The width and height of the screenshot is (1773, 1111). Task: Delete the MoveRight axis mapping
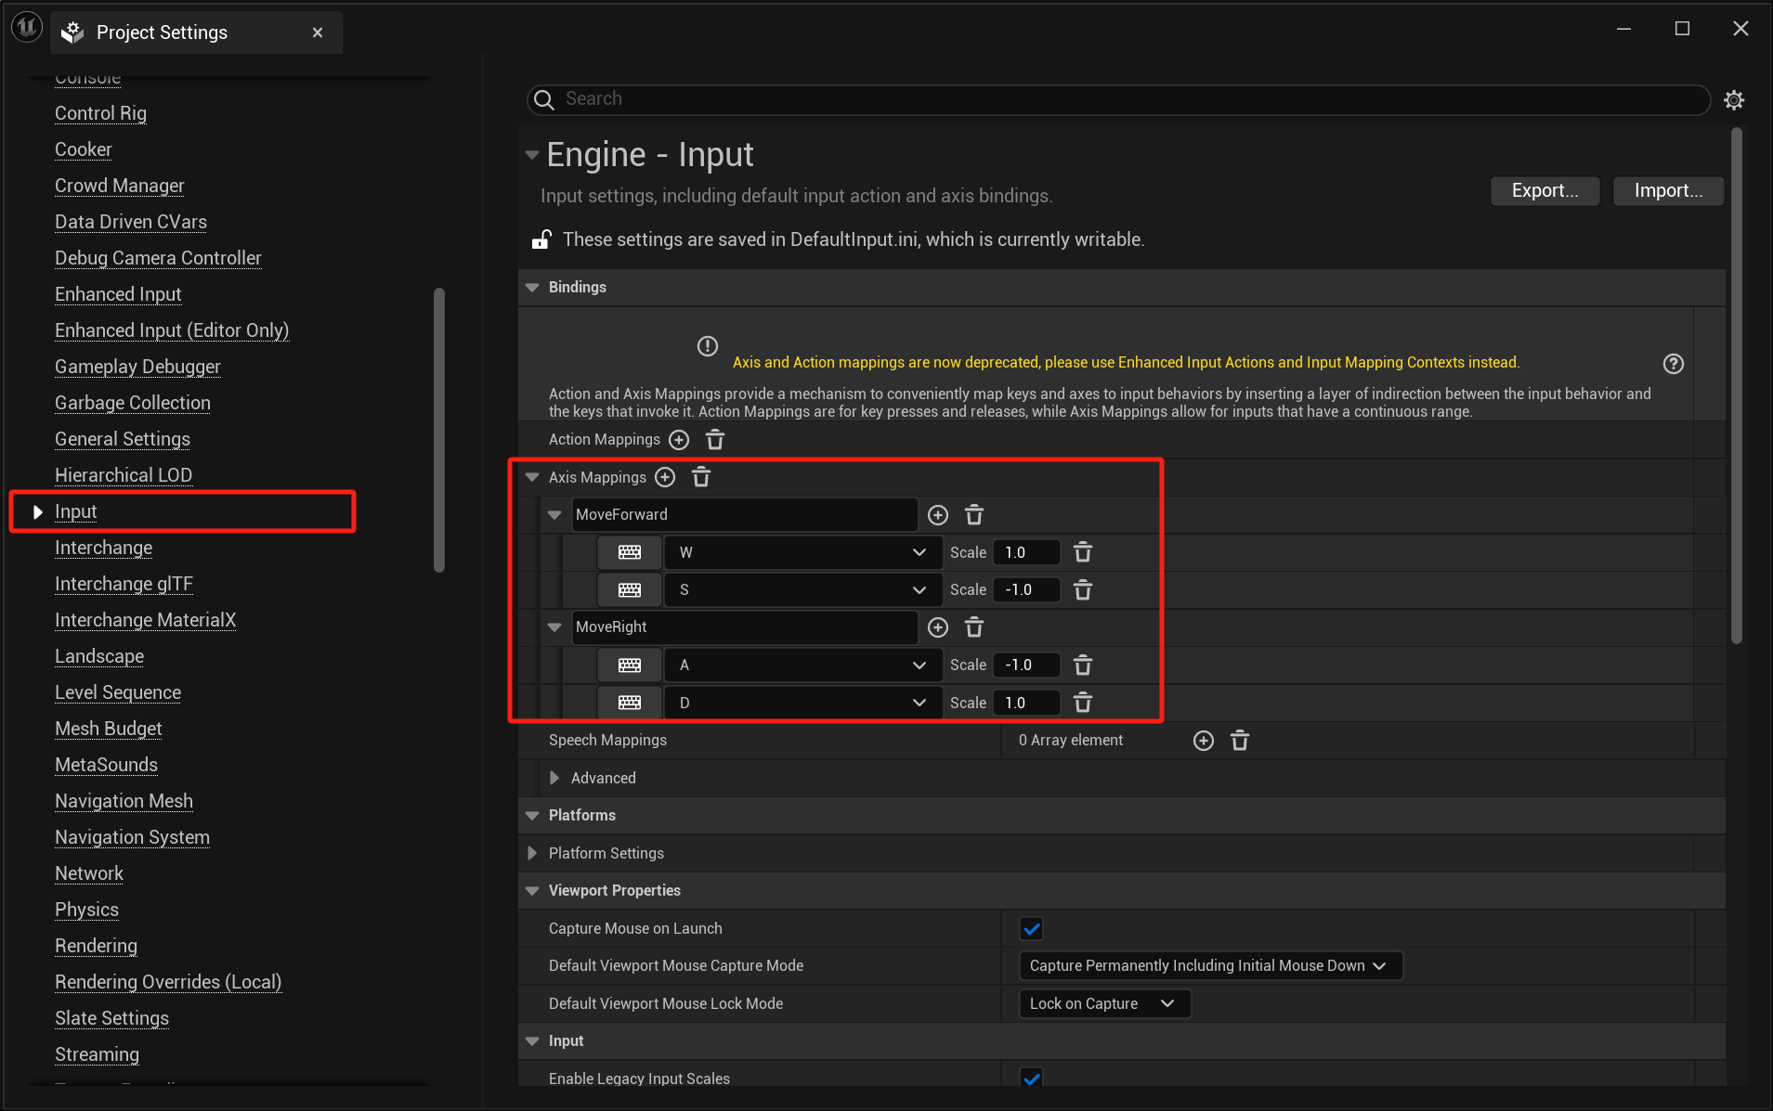point(974,627)
